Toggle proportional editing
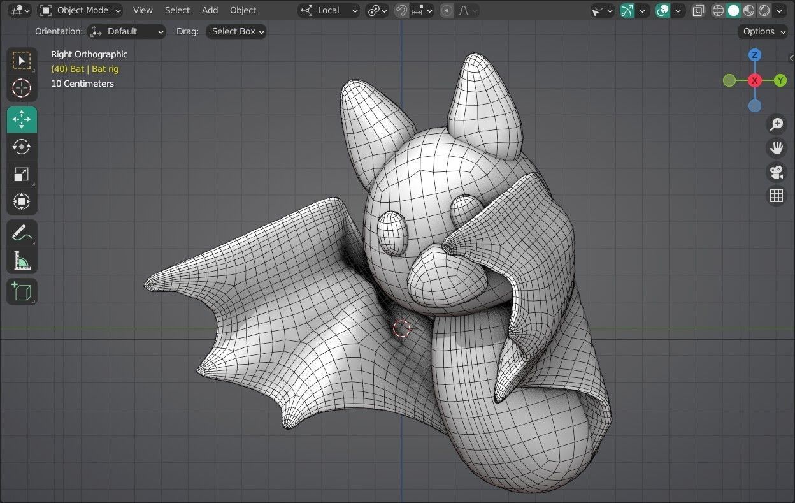This screenshot has width=795, height=503. tap(447, 10)
